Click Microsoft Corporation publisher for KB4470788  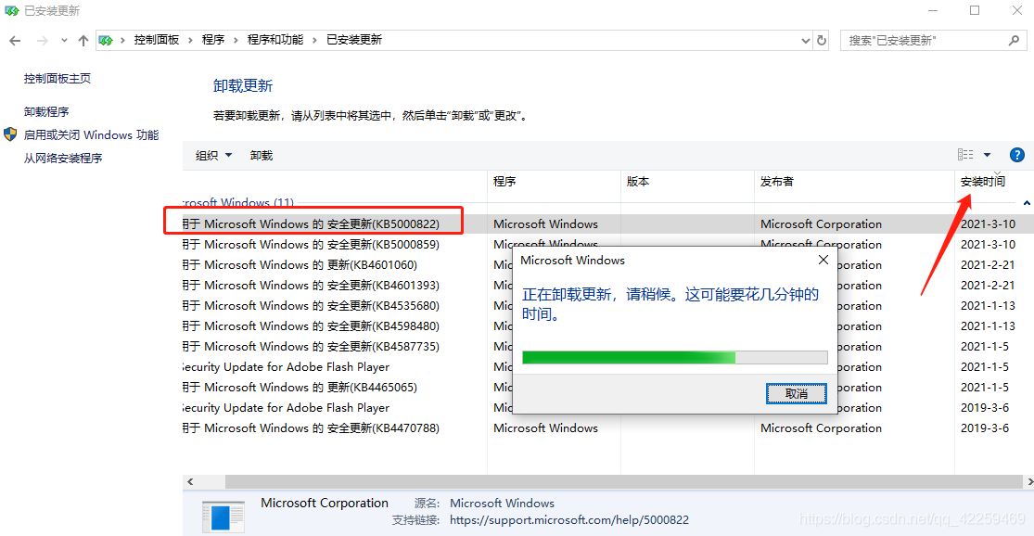(x=821, y=428)
